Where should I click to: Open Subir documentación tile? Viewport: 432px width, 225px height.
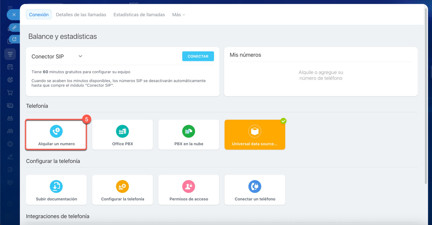pos(56,190)
